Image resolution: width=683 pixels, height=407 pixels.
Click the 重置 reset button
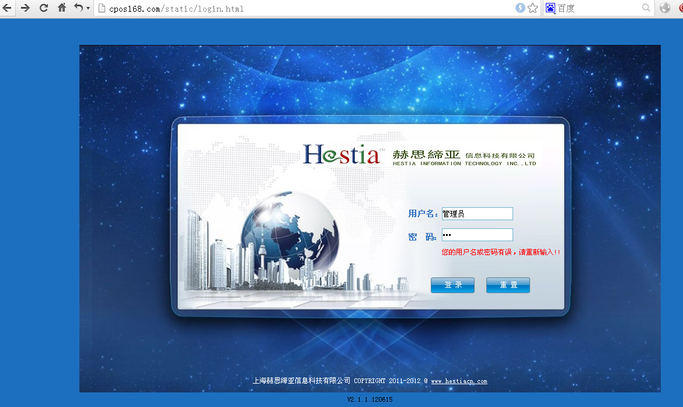(508, 285)
